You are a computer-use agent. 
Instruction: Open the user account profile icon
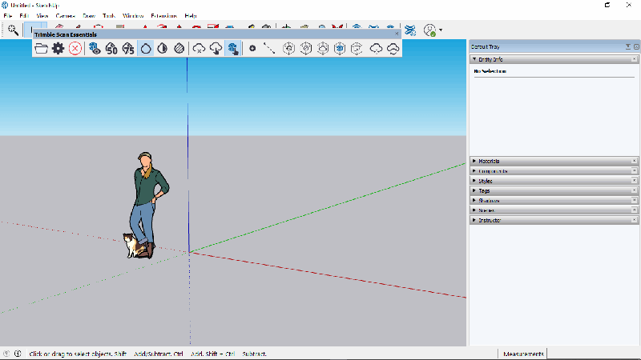[429, 30]
